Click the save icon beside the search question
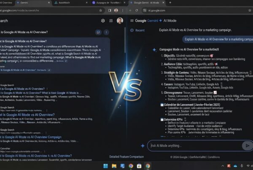This screenshot has width=253, height=170. [98, 32]
